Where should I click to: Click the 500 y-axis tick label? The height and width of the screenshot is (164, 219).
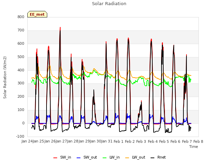(21, 57)
